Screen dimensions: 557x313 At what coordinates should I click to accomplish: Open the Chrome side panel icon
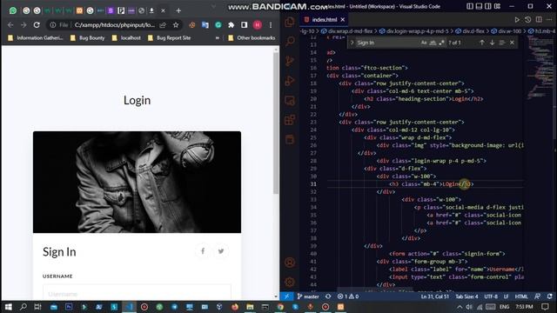[245, 25]
